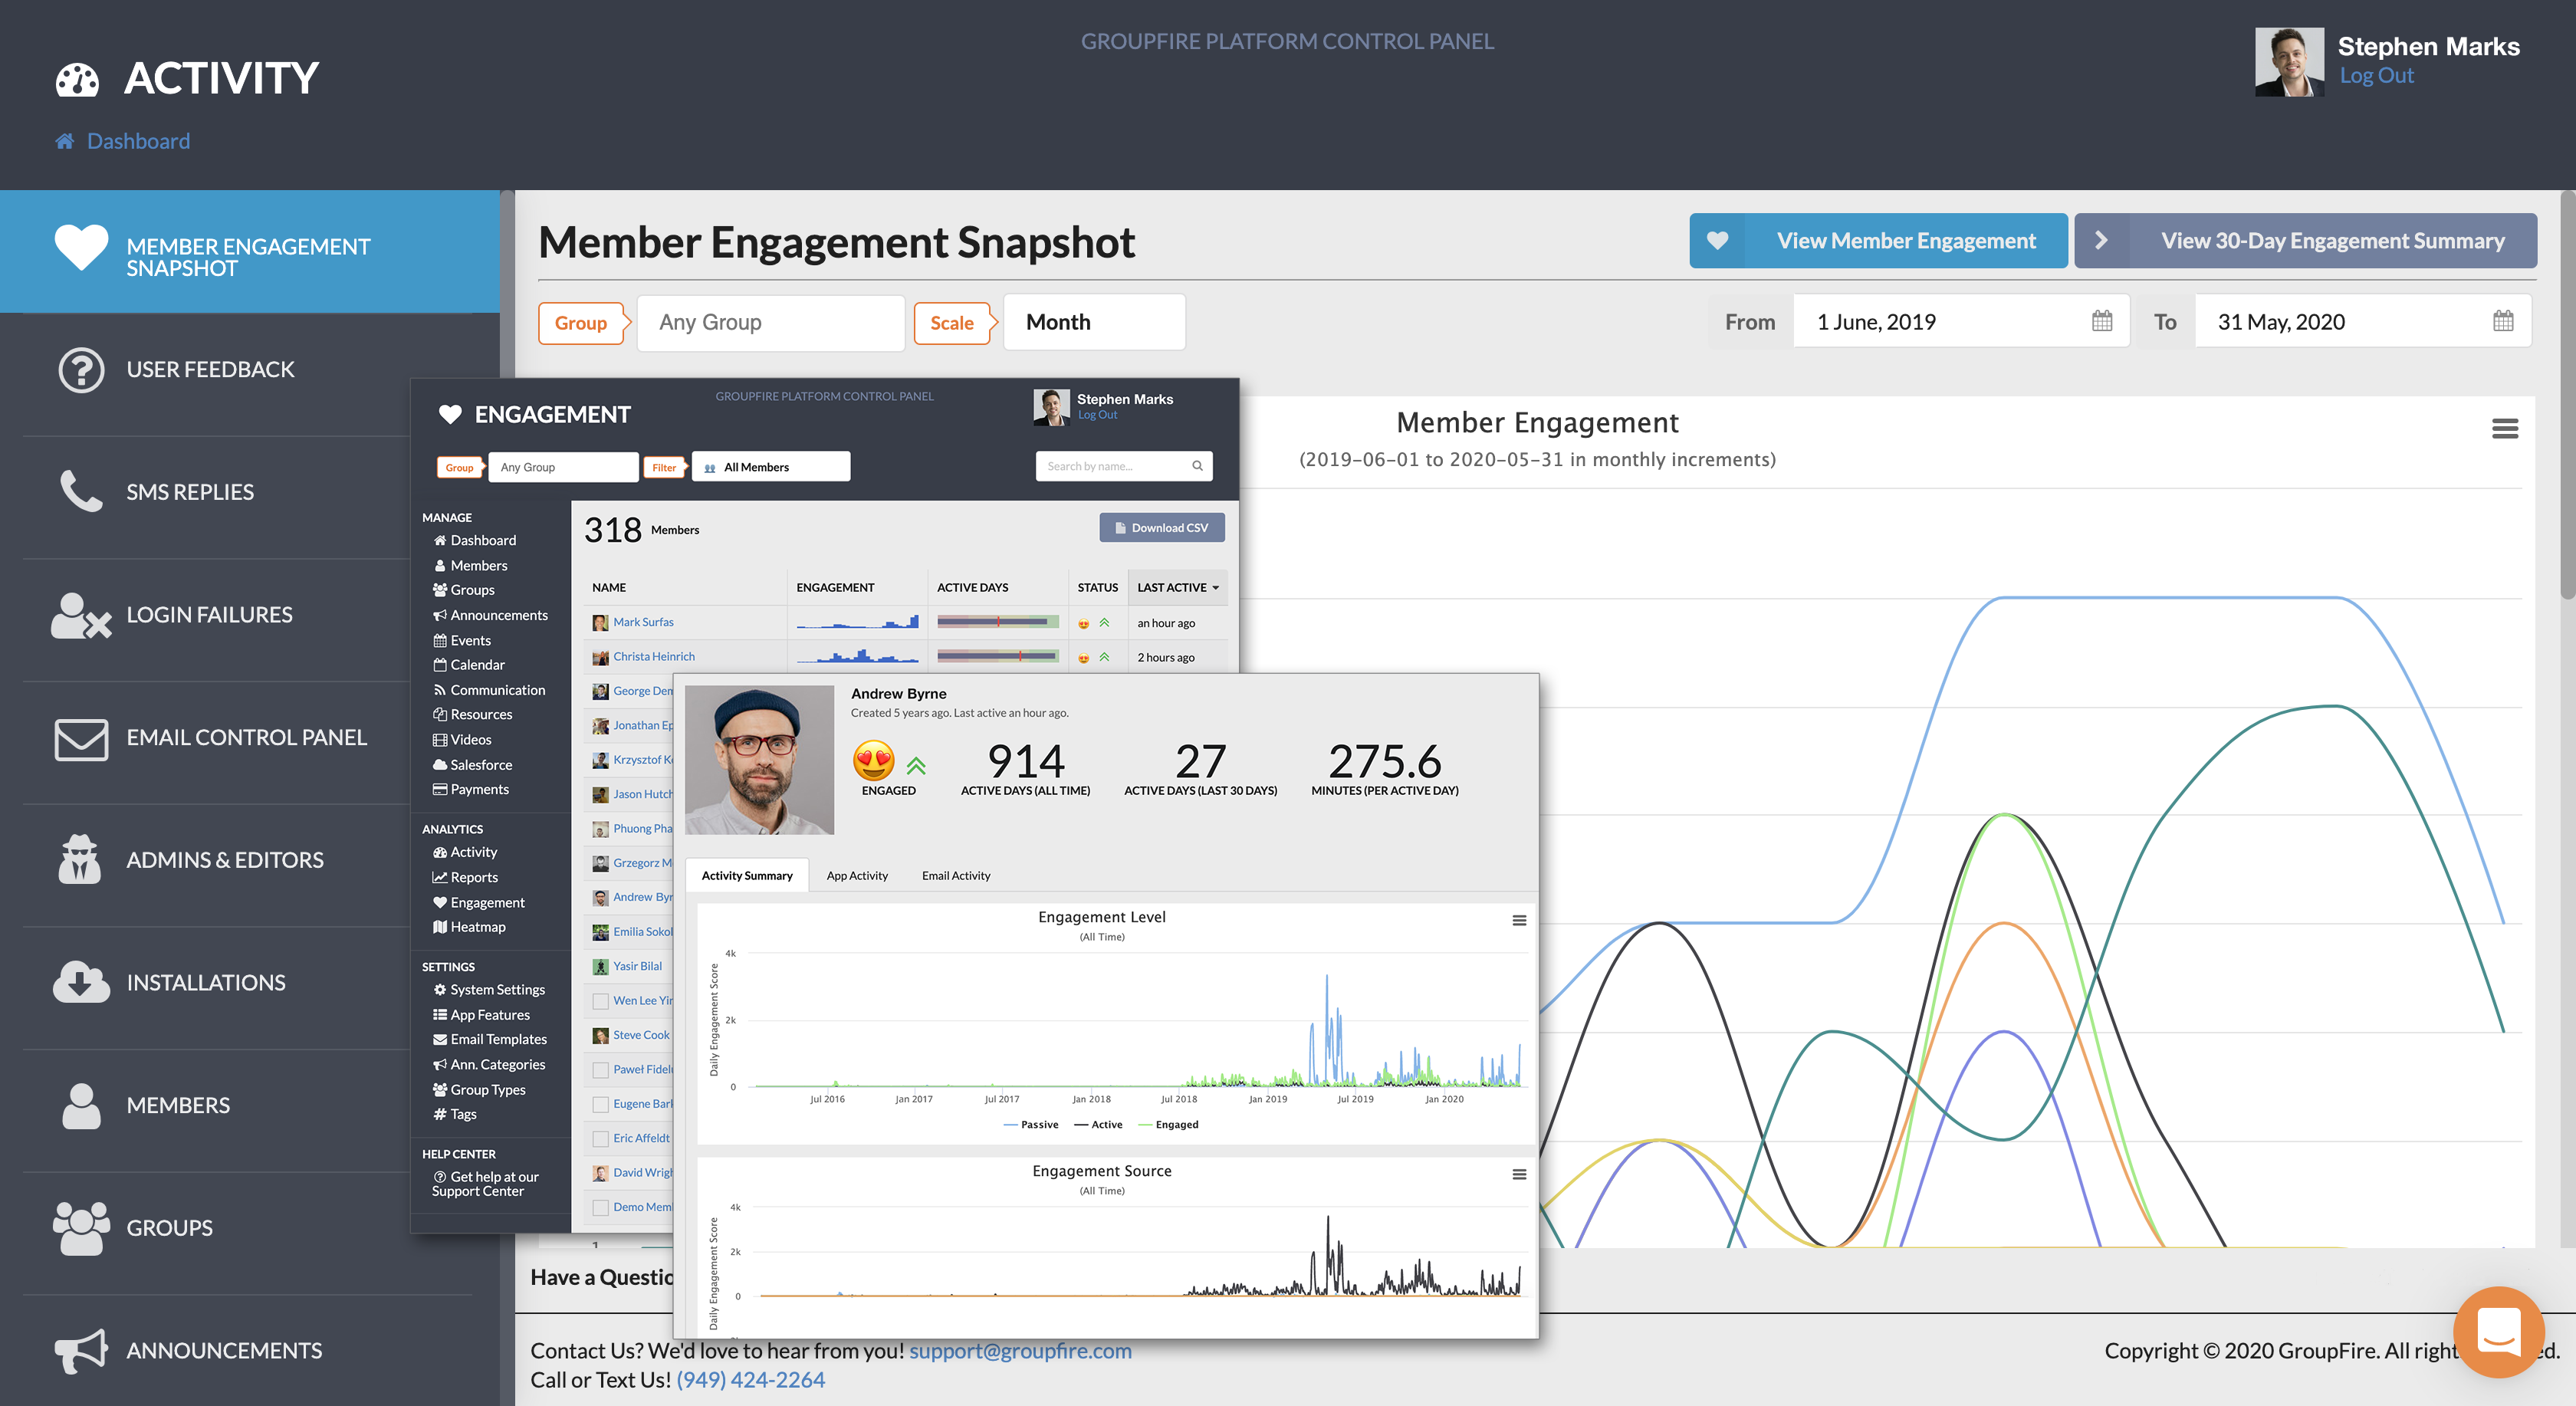Click the (949) 424-2264 phone link

point(750,1380)
